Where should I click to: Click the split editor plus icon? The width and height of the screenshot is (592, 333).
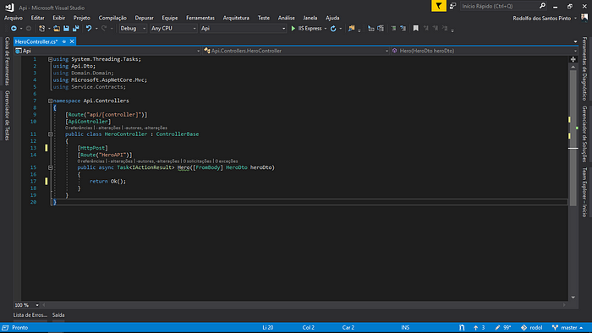click(x=573, y=59)
